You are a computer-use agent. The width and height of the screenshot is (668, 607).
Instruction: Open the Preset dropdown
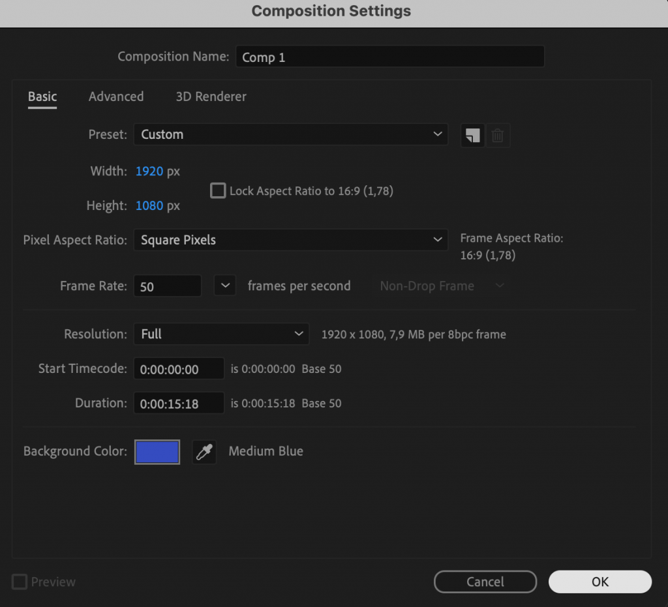290,134
